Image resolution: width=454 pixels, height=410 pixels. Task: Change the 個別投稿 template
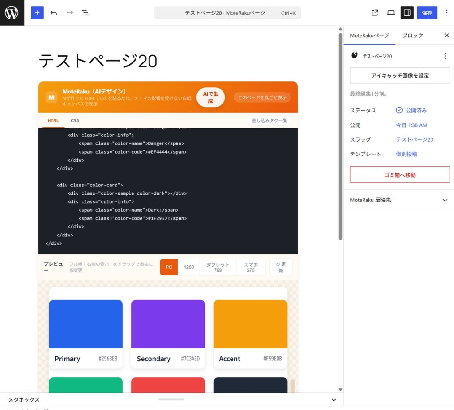coord(406,154)
